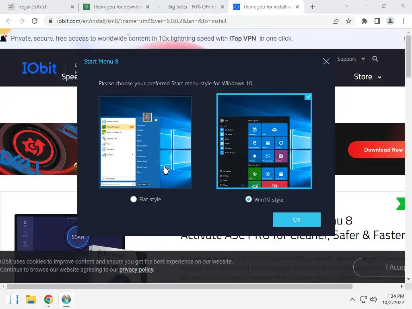The image size is (412, 309).
Task: Open the Chrome profile icon
Action: [390, 21]
